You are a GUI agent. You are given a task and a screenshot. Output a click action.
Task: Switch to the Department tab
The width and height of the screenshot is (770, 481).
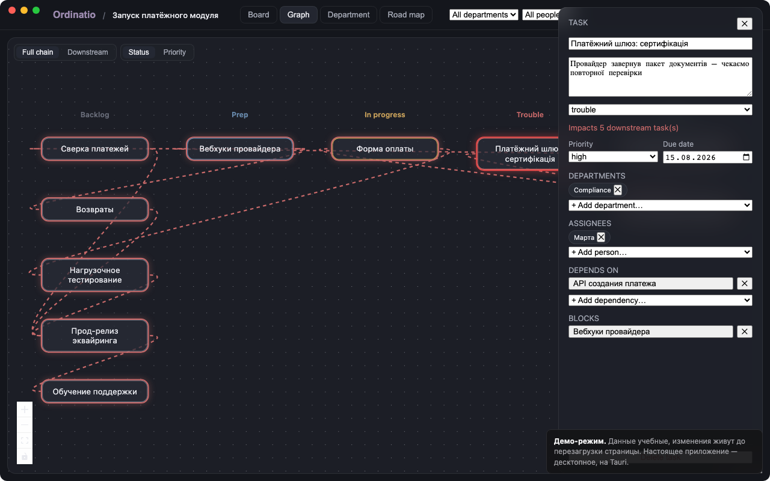click(348, 14)
